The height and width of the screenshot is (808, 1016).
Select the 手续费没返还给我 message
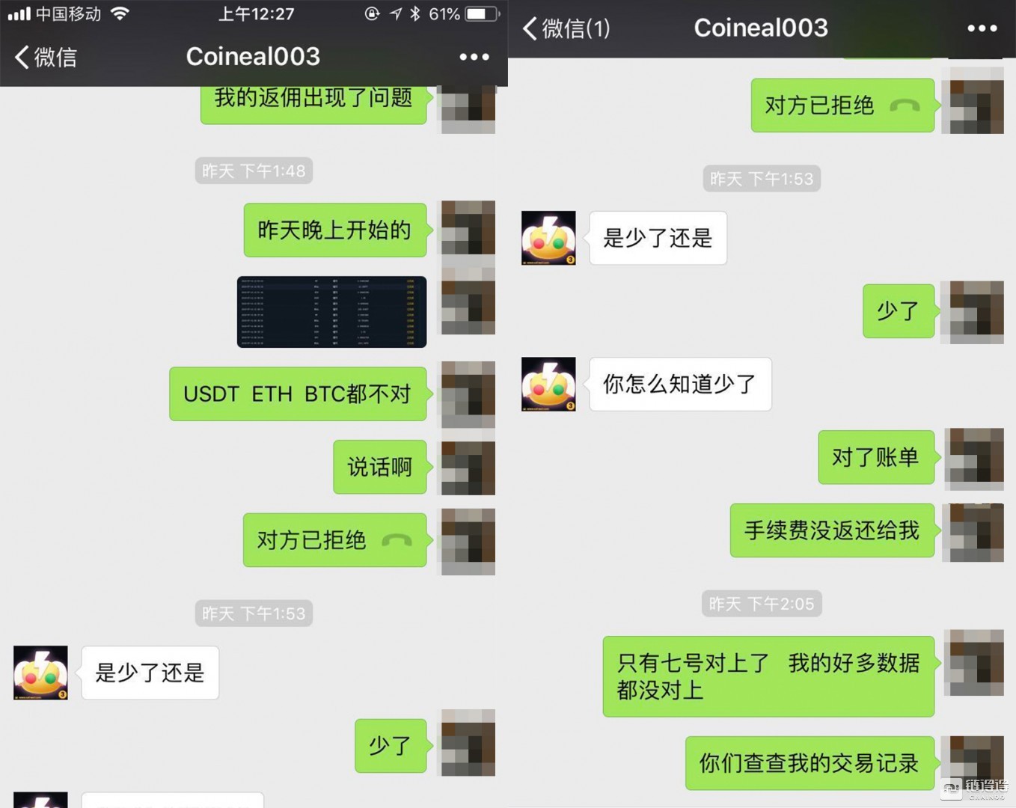coord(832,530)
